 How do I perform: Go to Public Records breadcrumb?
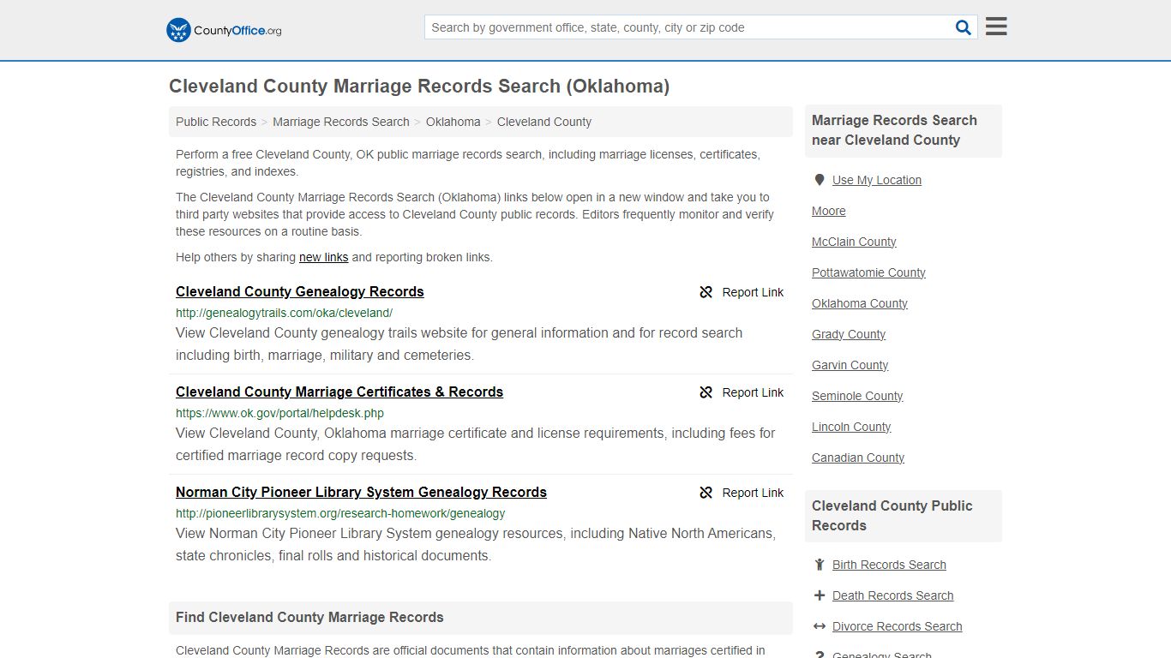click(216, 122)
